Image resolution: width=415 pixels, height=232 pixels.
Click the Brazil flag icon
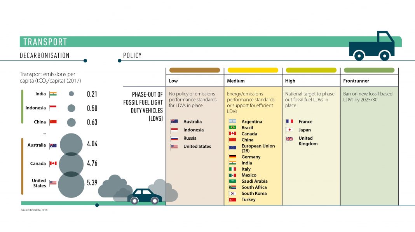click(x=232, y=128)
